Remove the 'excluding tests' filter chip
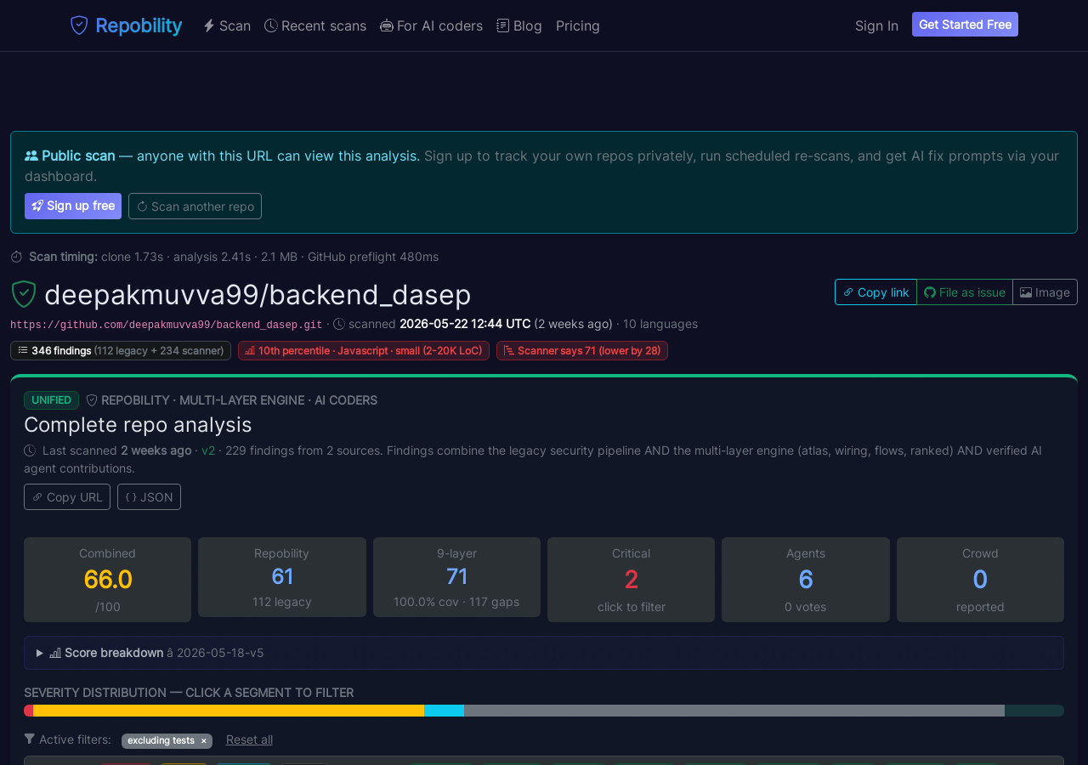 [204, 741]
